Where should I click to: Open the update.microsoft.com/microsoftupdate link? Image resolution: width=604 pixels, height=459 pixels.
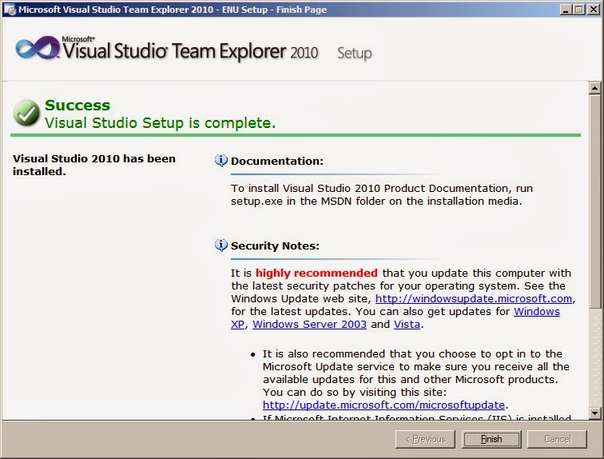pos(383,405)
